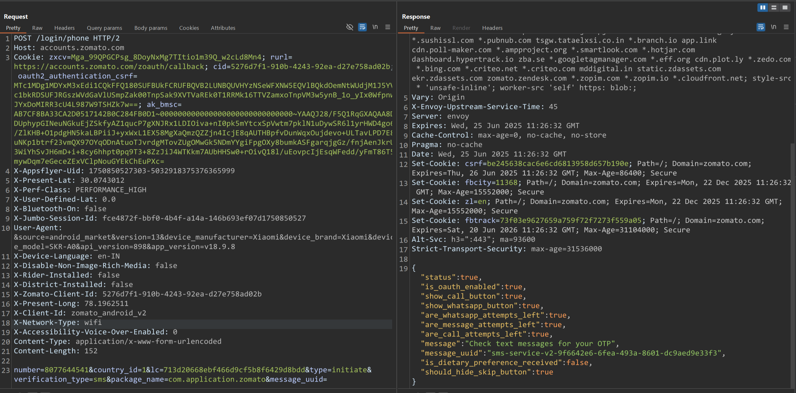
Task: Switch to side-by-side split layout
Action: (763, 8)
